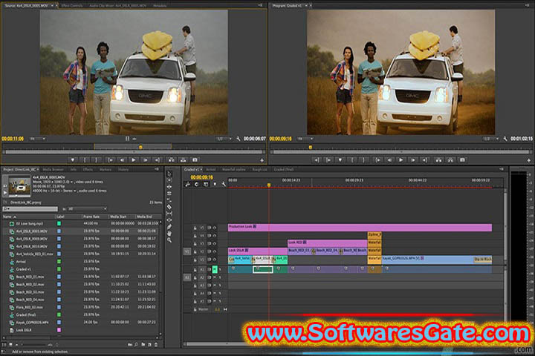
Task: Switch to History tab
Action: [123, 169]
